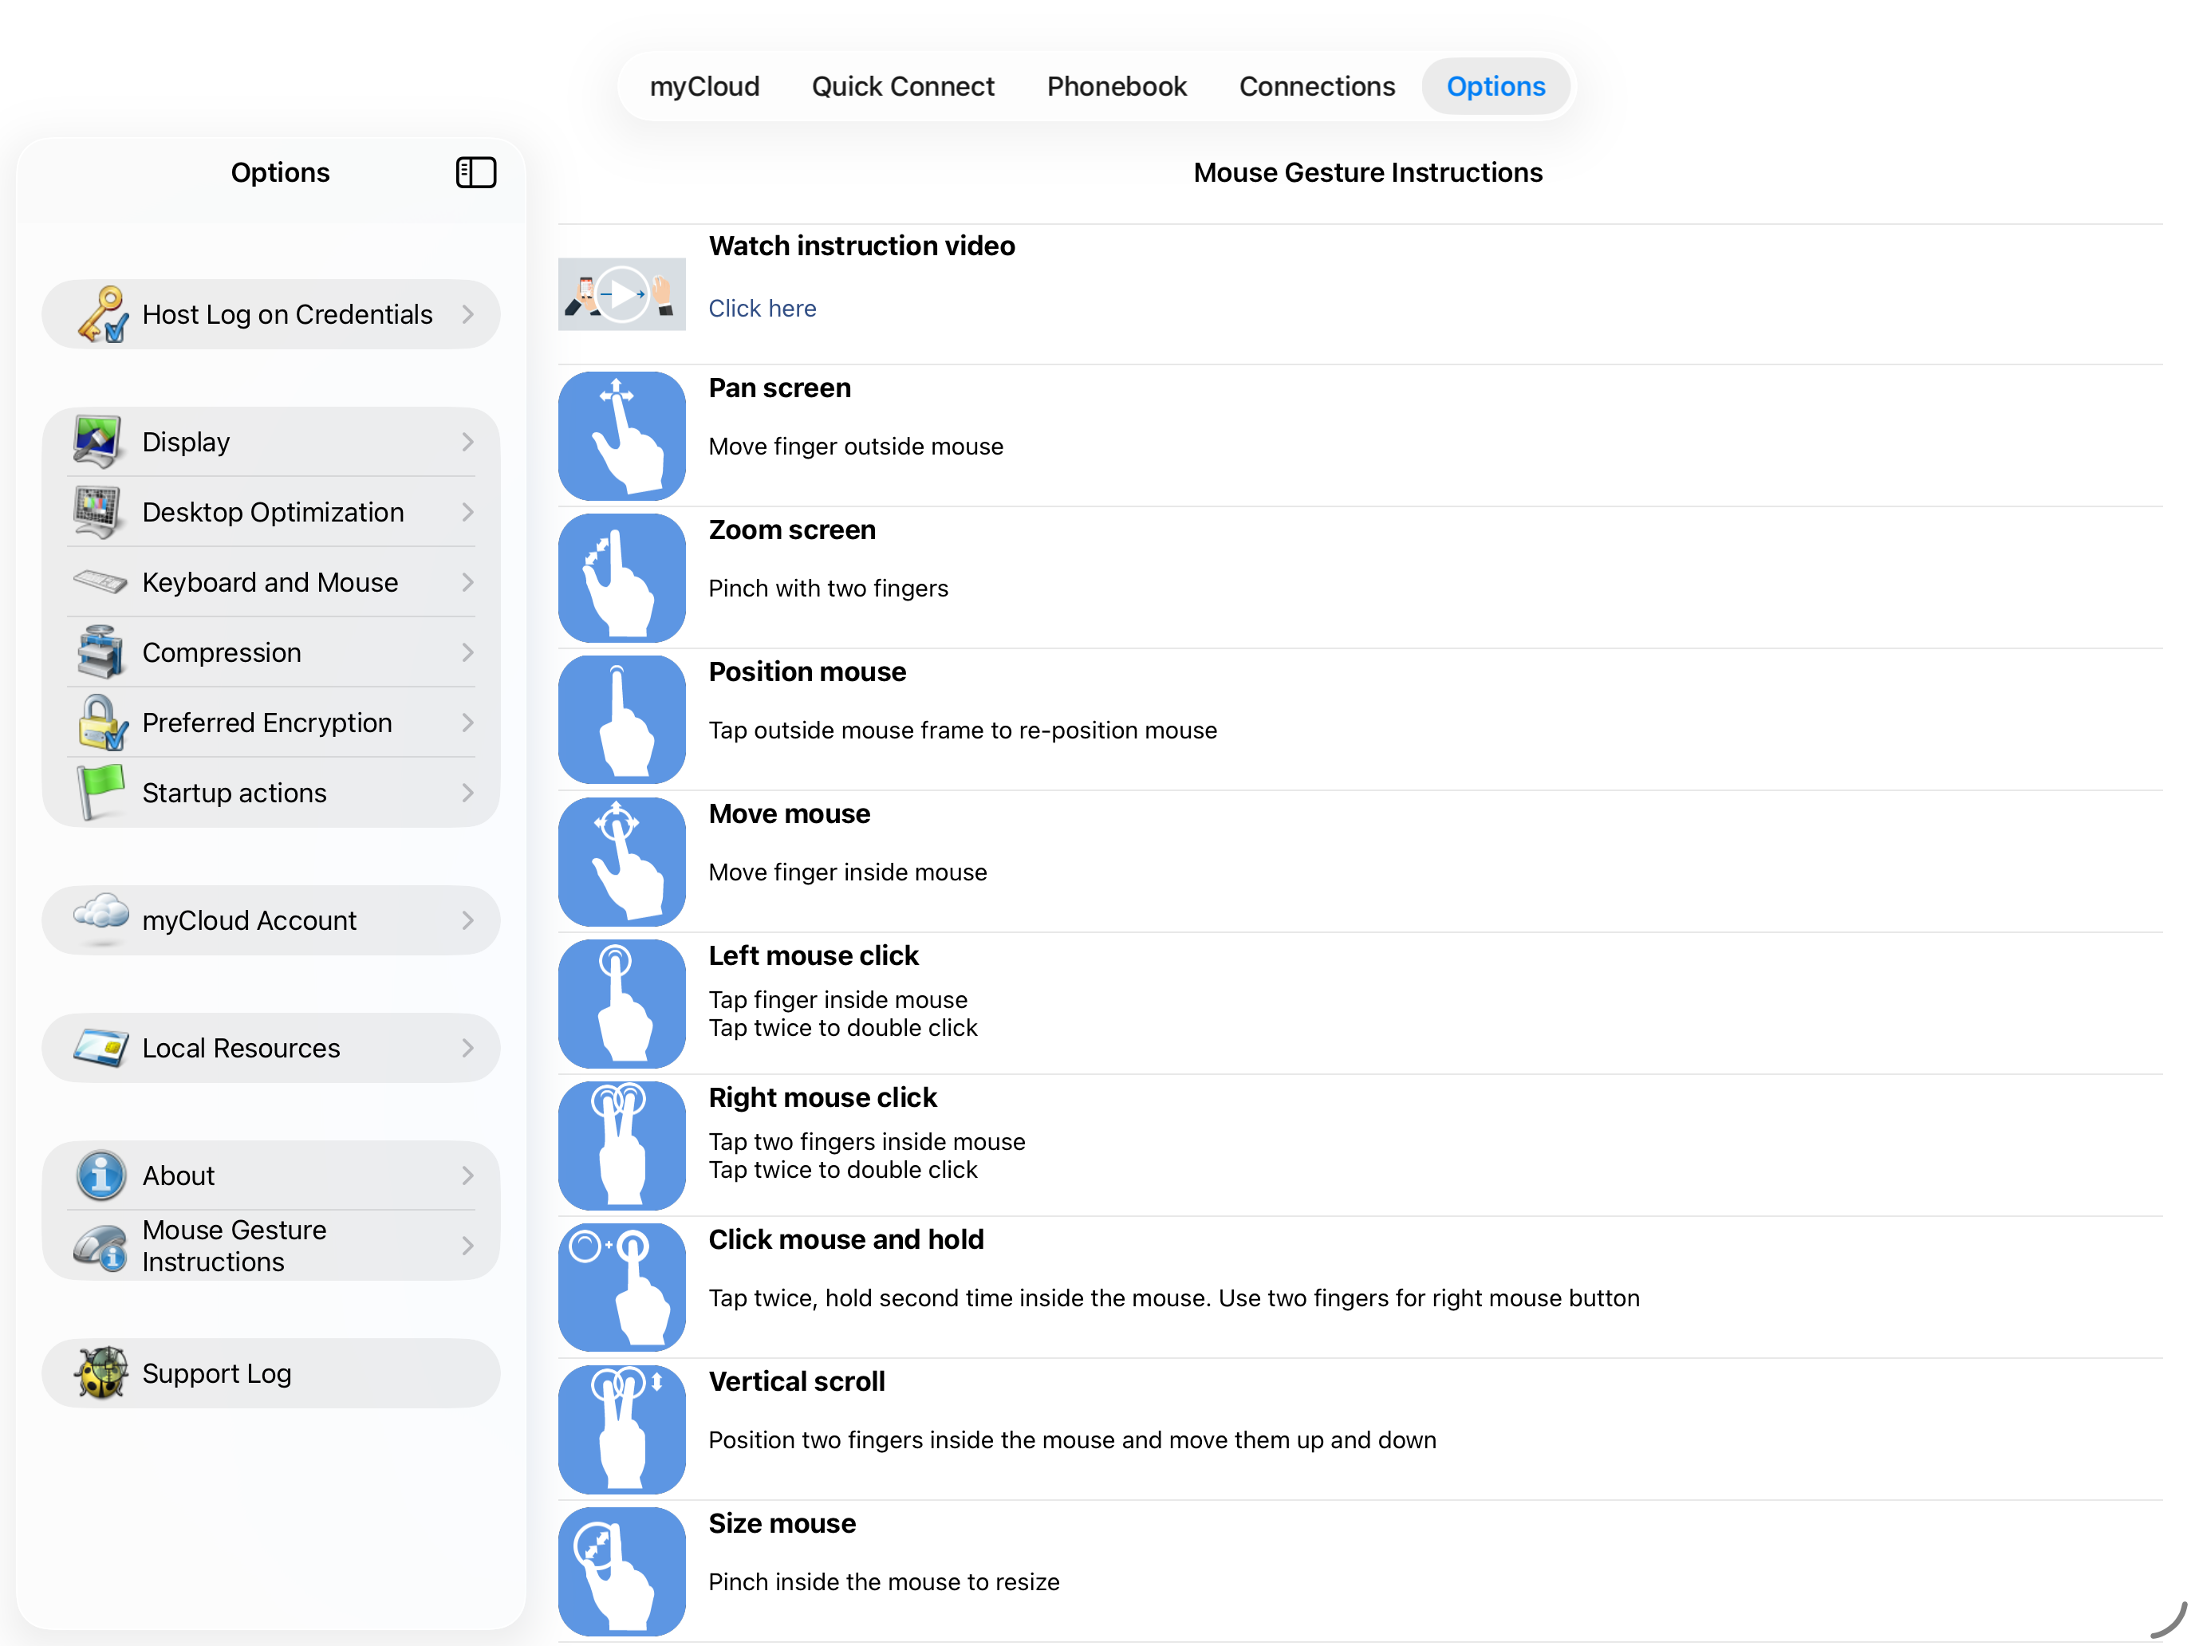This screenshot has height=1646, width=2195.
Task: Click the Preferred Encryption padlock icon
Action: (x=102, y=723)
